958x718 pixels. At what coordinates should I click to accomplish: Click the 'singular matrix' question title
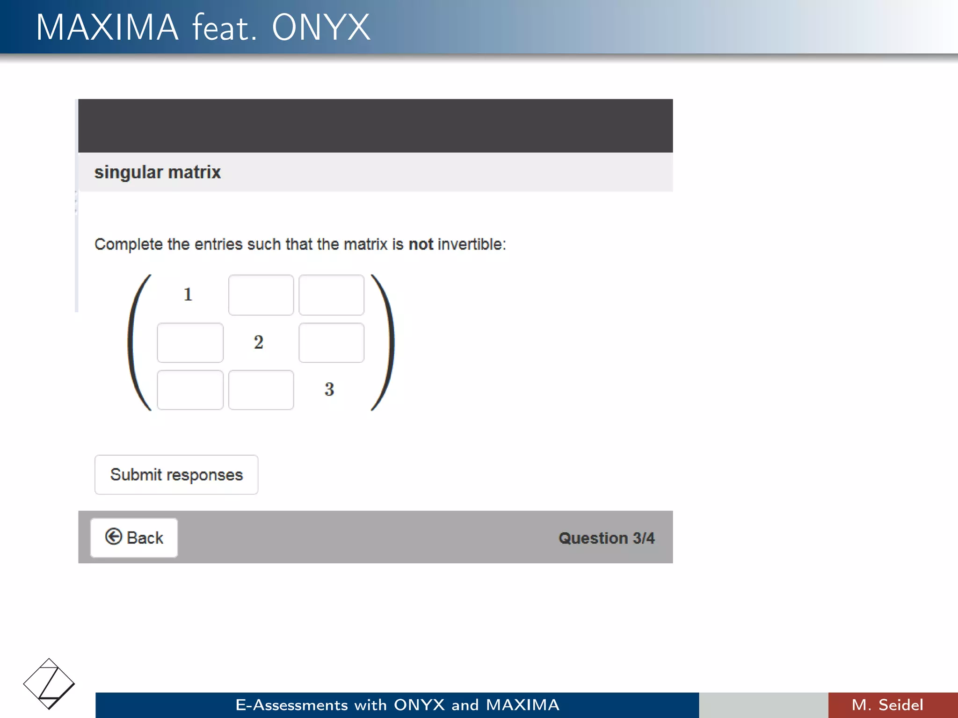(158, 172)
